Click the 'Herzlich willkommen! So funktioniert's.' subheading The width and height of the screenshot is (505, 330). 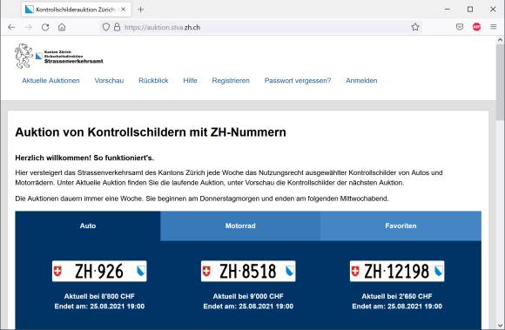coord(84,158)
